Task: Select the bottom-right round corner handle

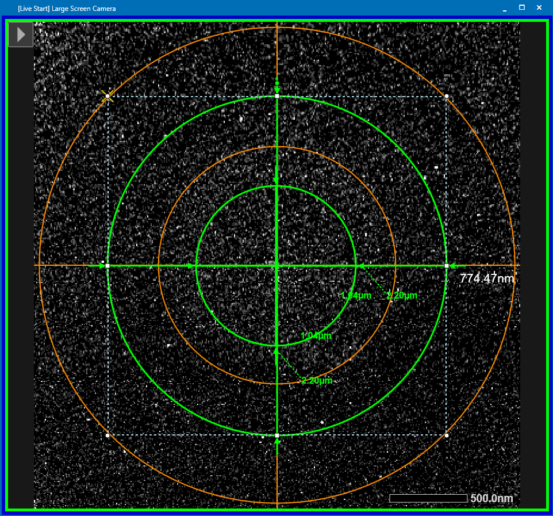Action: click(x=447, y=435)
